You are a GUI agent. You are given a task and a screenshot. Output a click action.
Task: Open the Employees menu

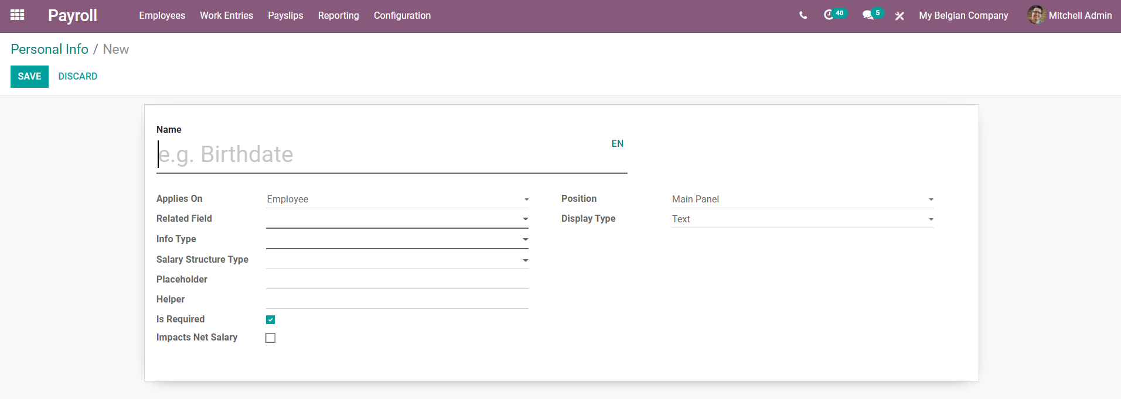[162, 16]
